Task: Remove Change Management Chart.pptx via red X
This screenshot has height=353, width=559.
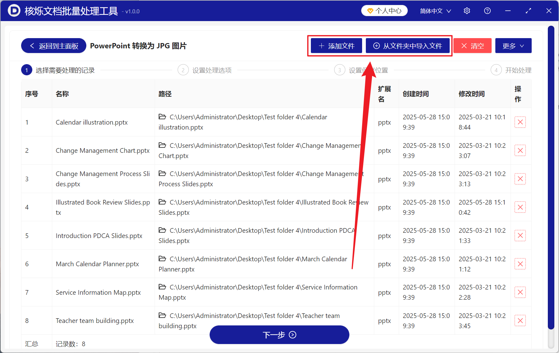Action: click(520, 151)
